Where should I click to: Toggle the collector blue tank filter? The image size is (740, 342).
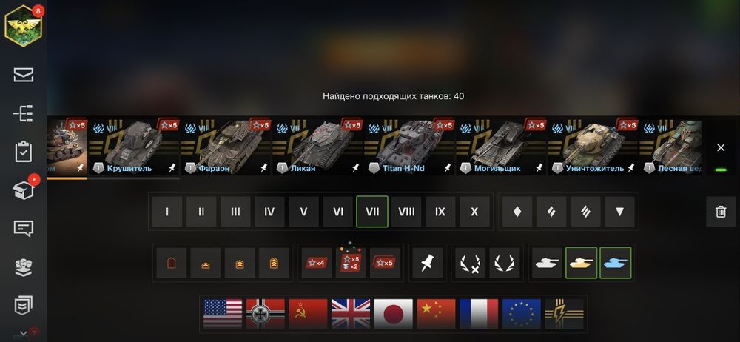616,263
